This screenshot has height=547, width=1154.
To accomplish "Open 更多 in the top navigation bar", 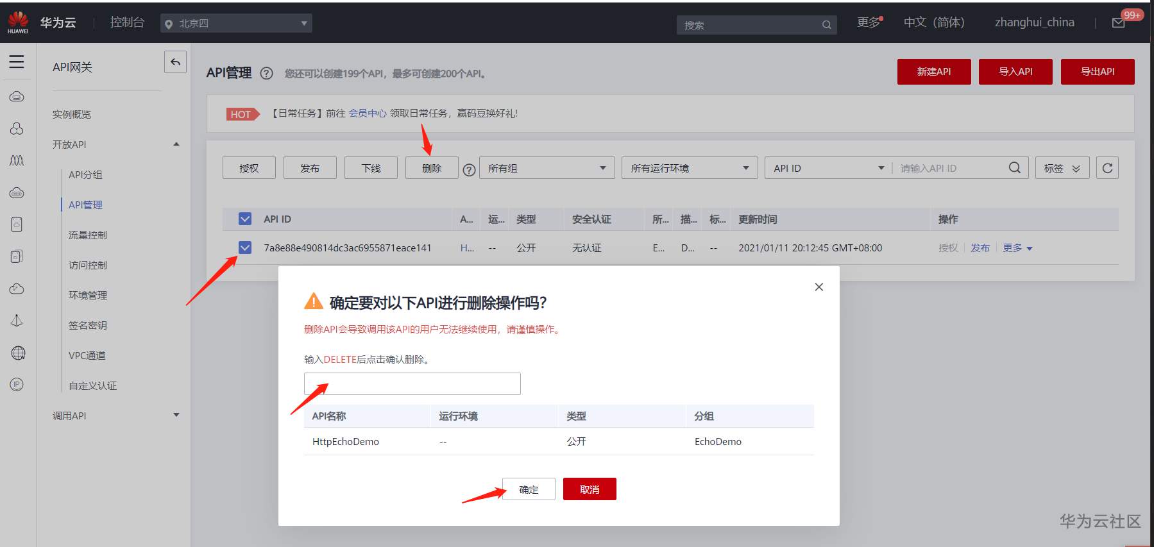I will click(869, 22).
